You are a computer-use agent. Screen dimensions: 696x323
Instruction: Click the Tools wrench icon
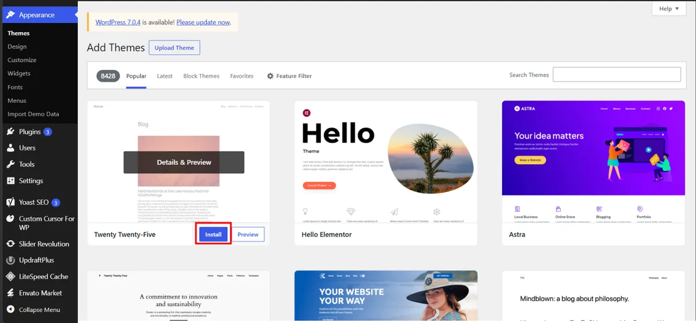pos(10,164)
